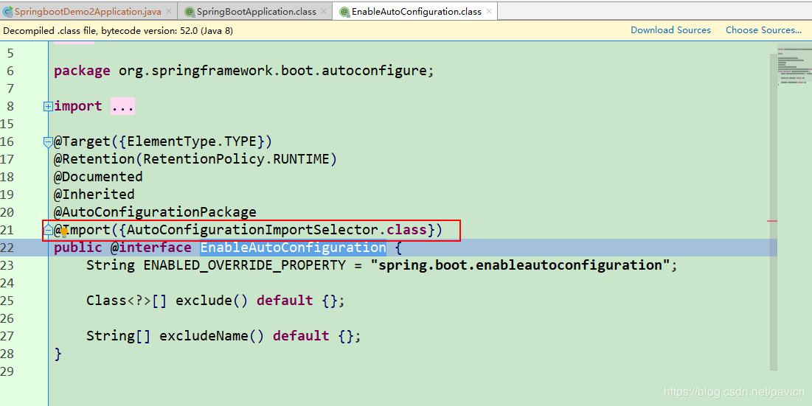Click the Download Sources link
Image resolution: width=812 pixels, height=406 pixels.
(670, 30)
